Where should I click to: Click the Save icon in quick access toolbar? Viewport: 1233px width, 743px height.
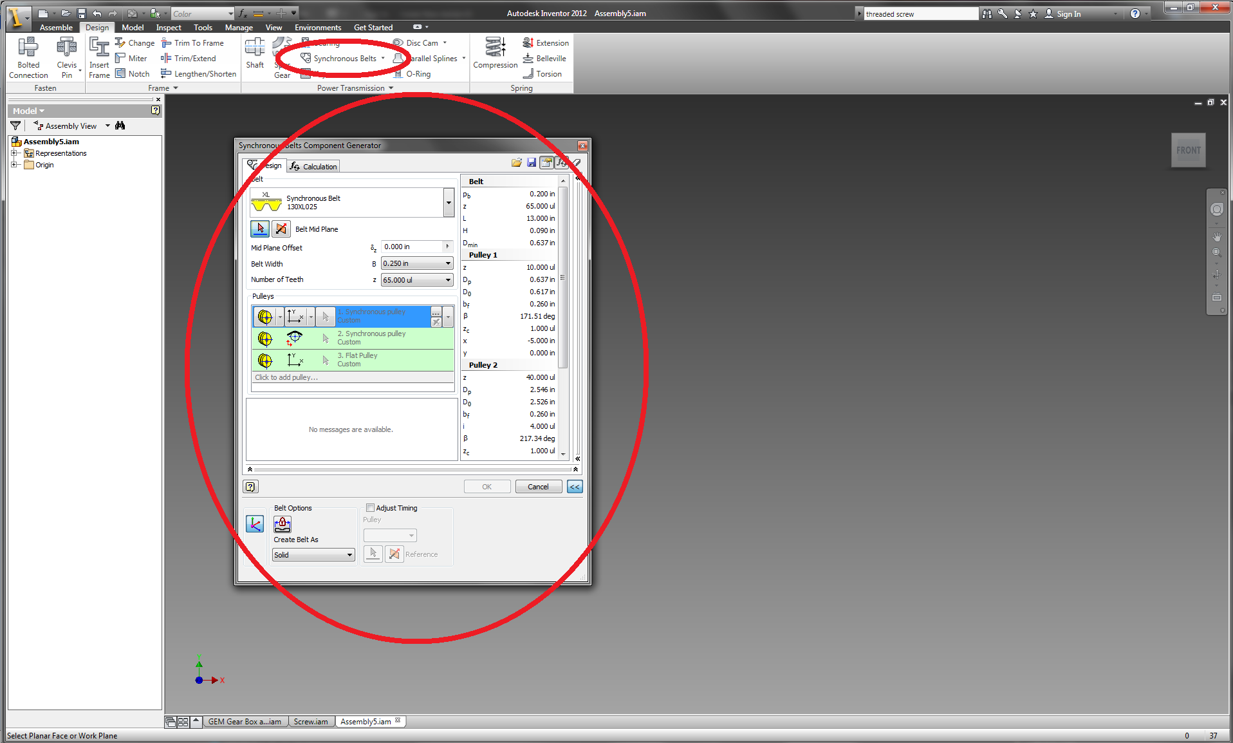tap(82, 14)
